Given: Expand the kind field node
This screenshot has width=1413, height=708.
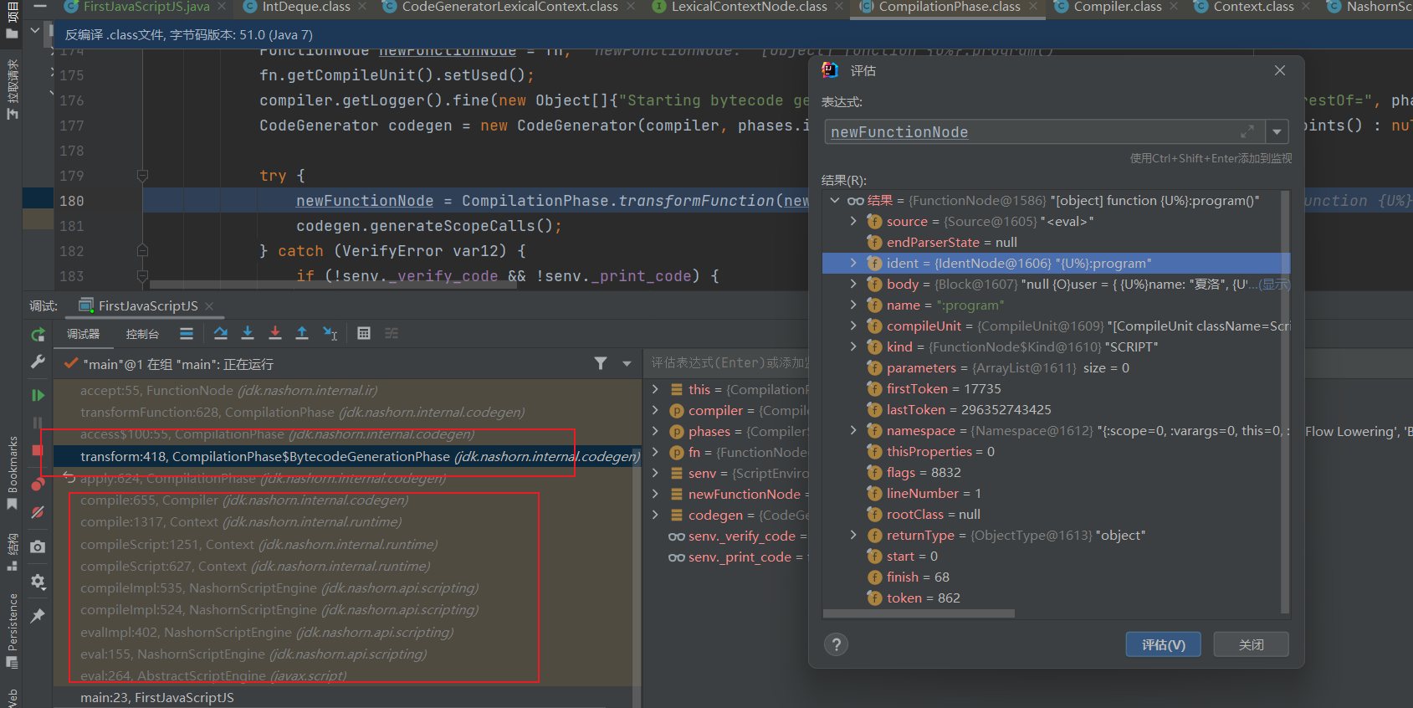Looking at the screenshot, I should point(853,346).
